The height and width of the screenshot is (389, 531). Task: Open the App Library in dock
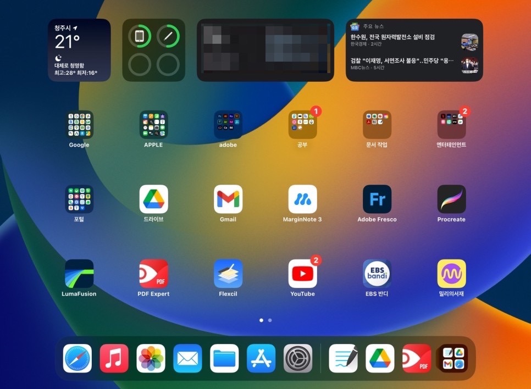click(x=453, y=358)
